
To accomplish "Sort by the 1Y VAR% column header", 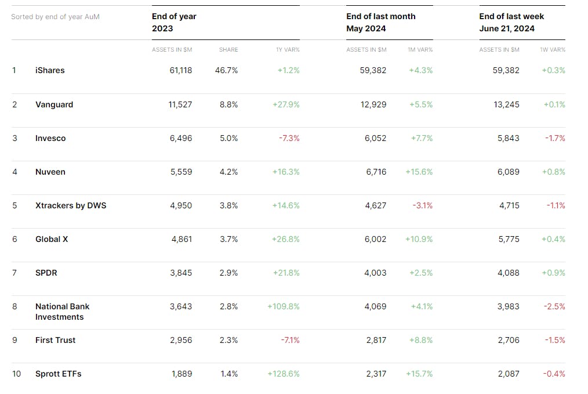I will click(288, 50).
